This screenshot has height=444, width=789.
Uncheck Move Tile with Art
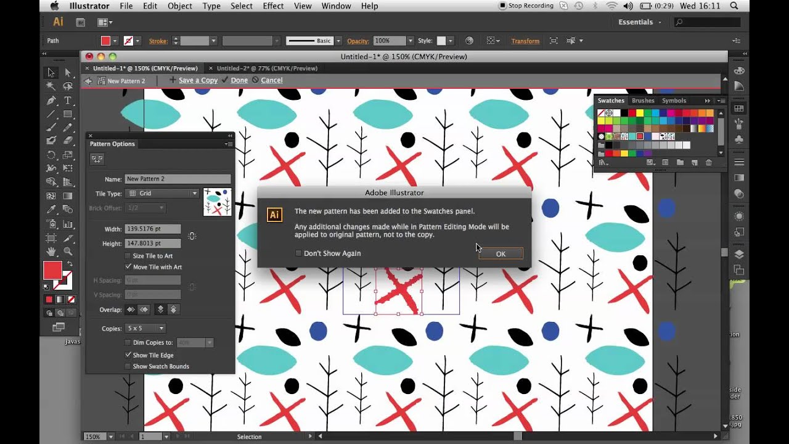click(128, 266)
